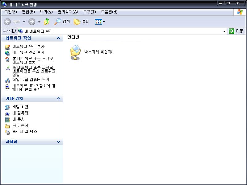Click address bar 내 네트워크 환경 icon
This screenshot has height=185, width=247.
(20, 31)
